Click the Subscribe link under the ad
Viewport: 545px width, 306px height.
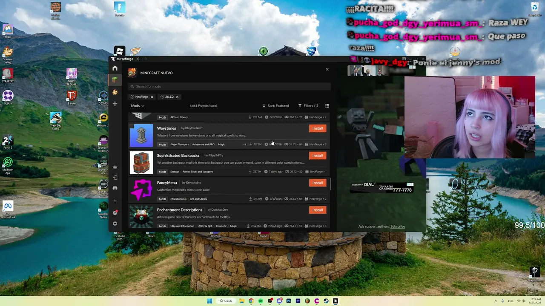click(x=398, y=227)
